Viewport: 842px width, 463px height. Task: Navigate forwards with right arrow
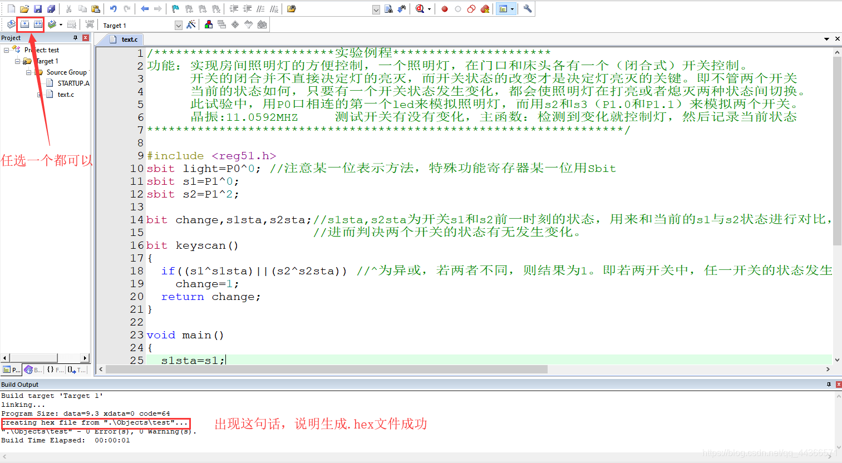[158, 9]
